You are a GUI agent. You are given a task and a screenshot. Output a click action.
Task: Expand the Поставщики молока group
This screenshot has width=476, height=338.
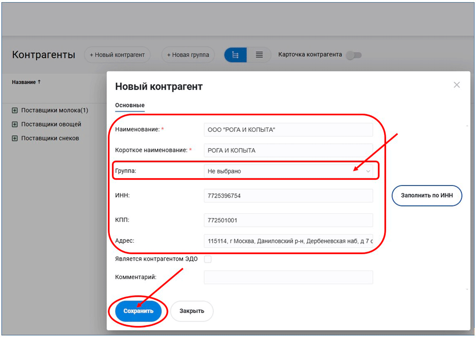pyautogui.click(x=15, y=110)
